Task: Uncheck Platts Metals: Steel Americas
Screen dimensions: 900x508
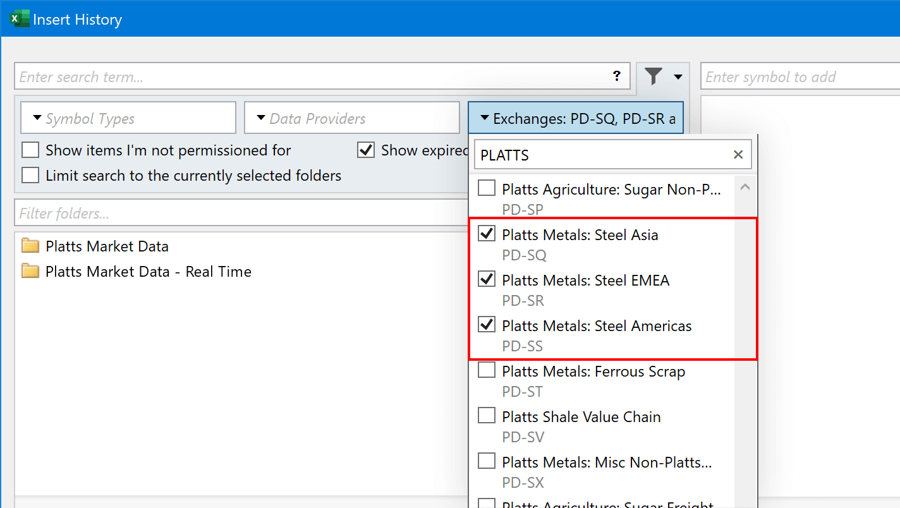Action: coord(486,325)
